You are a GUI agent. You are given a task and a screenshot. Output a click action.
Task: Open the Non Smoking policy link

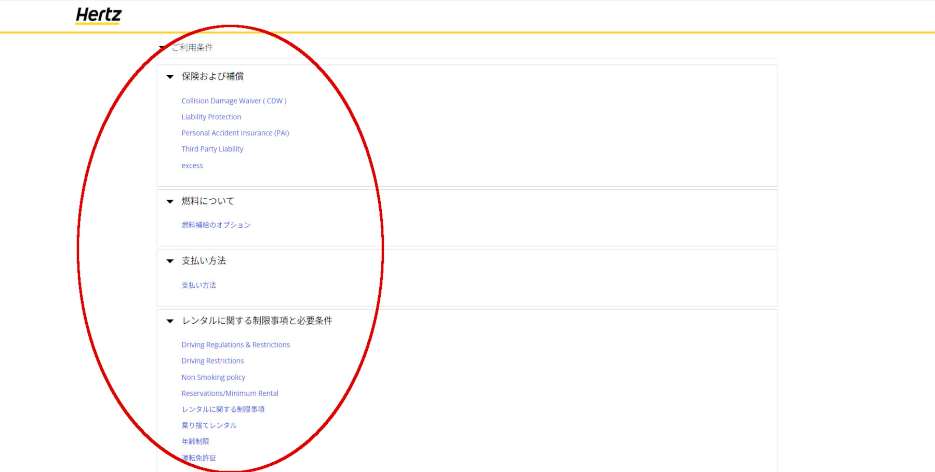tap(213, 378)
